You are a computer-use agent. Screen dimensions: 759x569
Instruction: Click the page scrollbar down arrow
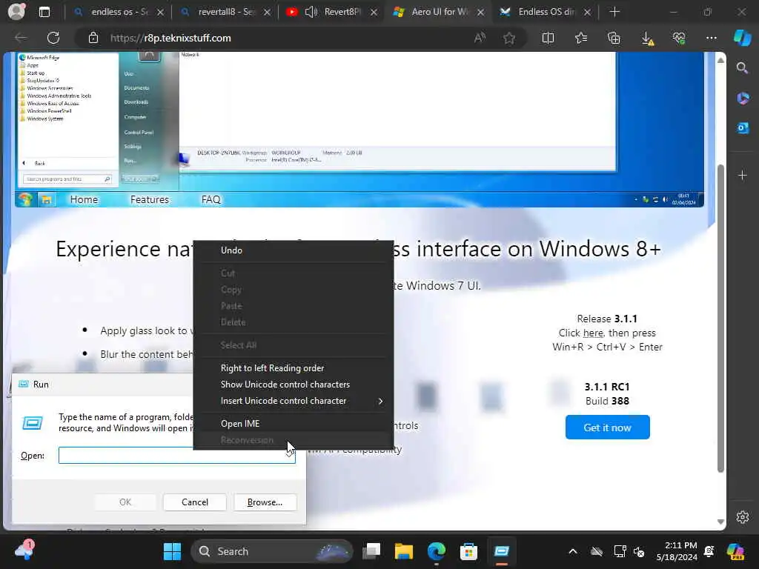pos(720,522)
